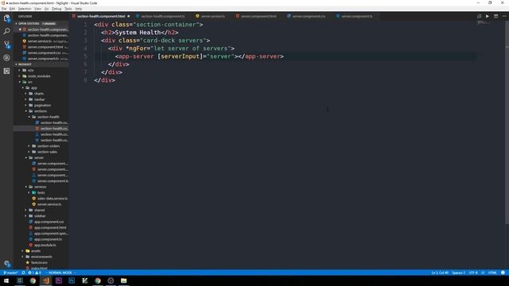The image size is (509, 286).
Task: Open the Debug view in activity bar
Action: (6, 58)
